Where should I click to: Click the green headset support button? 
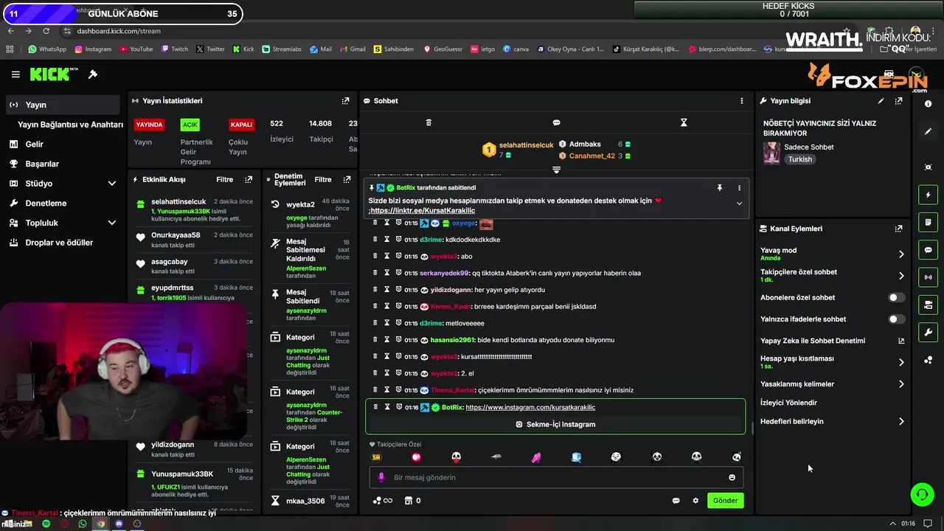[x=922, y=494]
